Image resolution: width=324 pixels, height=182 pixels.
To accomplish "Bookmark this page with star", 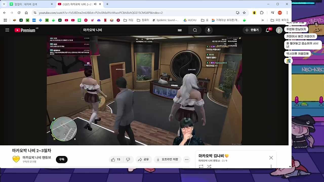I will [244, 13].
